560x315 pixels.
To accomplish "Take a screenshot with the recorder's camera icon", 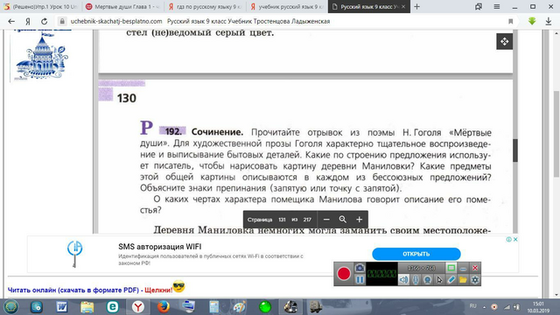I will [360, 268].
